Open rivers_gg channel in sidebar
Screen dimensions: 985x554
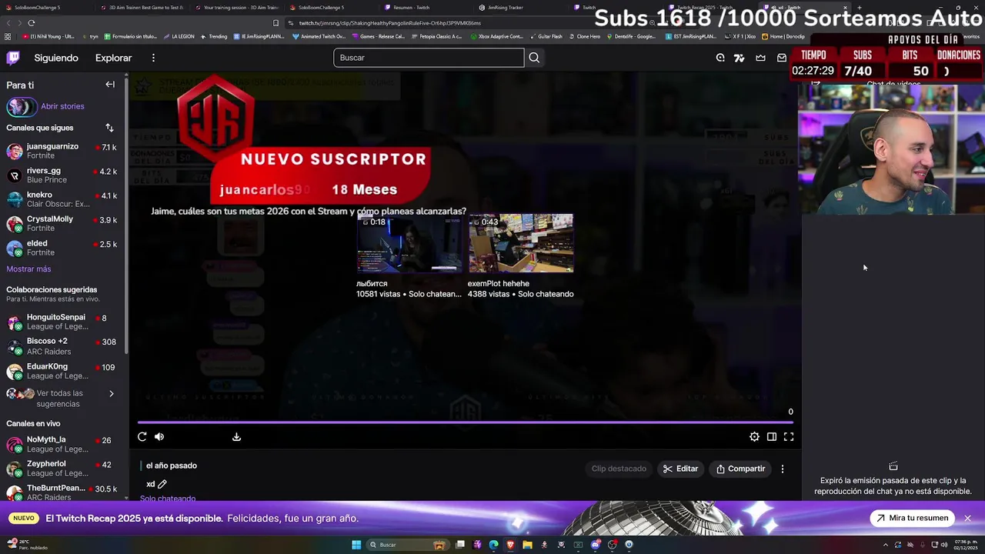[62, 175]
